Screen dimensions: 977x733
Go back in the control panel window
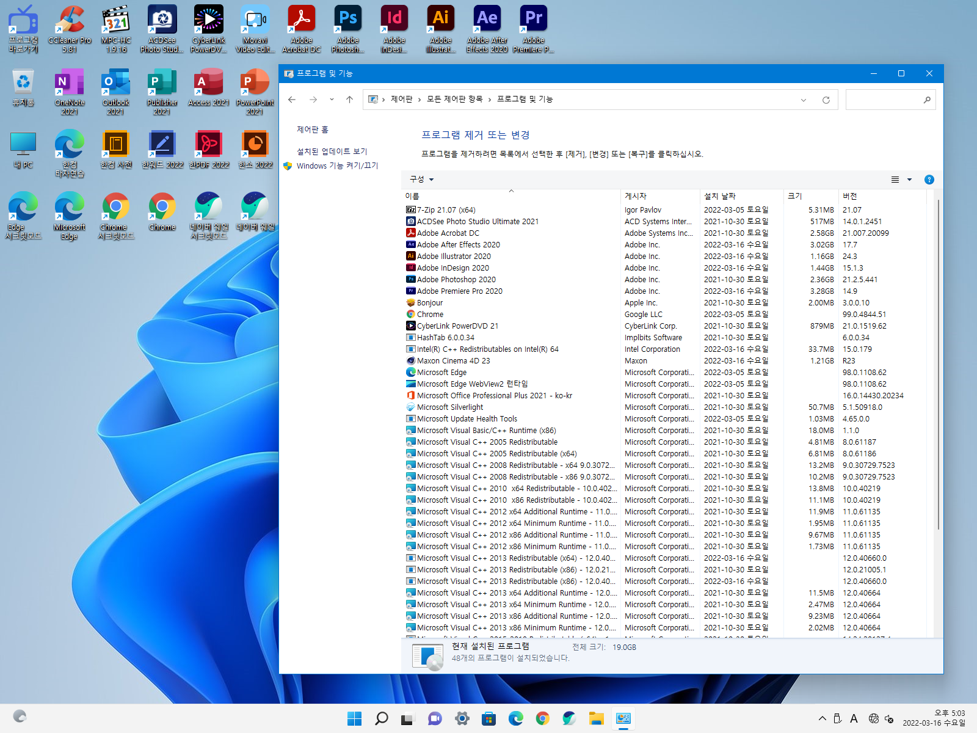[292, 100]
